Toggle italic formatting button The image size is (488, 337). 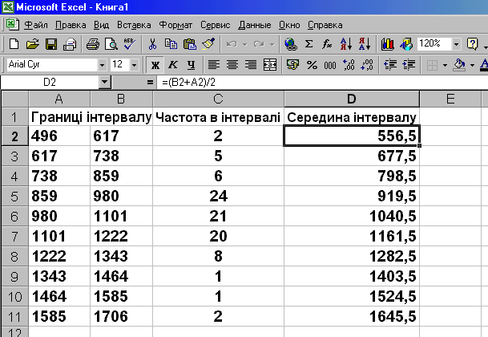172,64
